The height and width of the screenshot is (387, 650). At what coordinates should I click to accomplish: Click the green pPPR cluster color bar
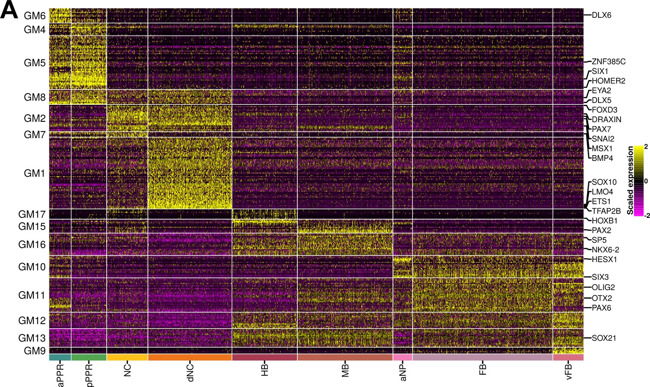click(x=88, y=358)
